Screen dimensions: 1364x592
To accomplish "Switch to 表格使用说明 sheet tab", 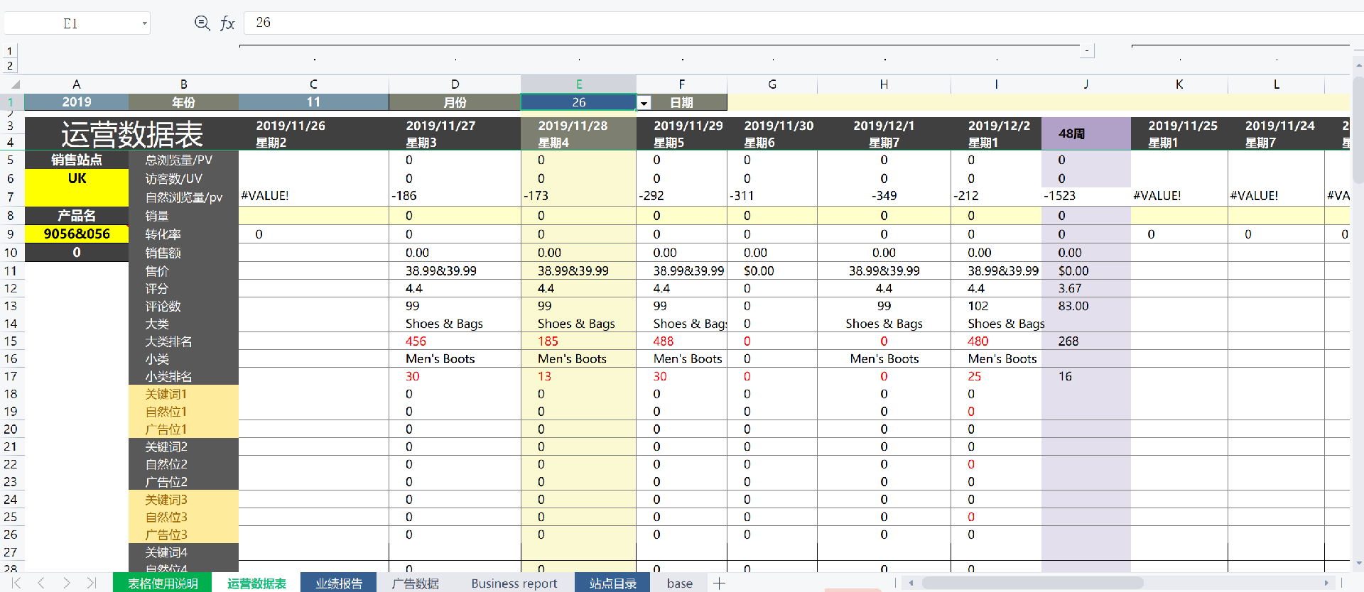I will (x=163, y=583).
